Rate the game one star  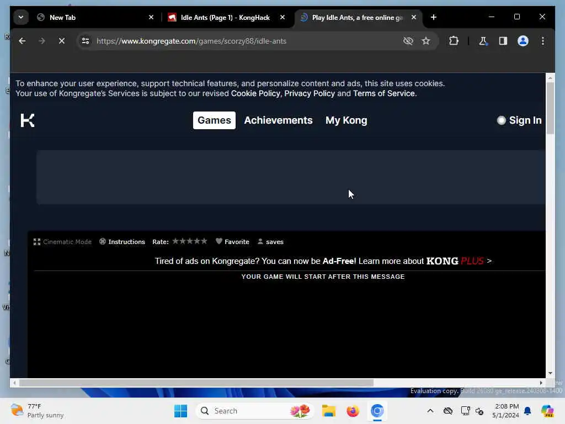click(x=176, y=241)
